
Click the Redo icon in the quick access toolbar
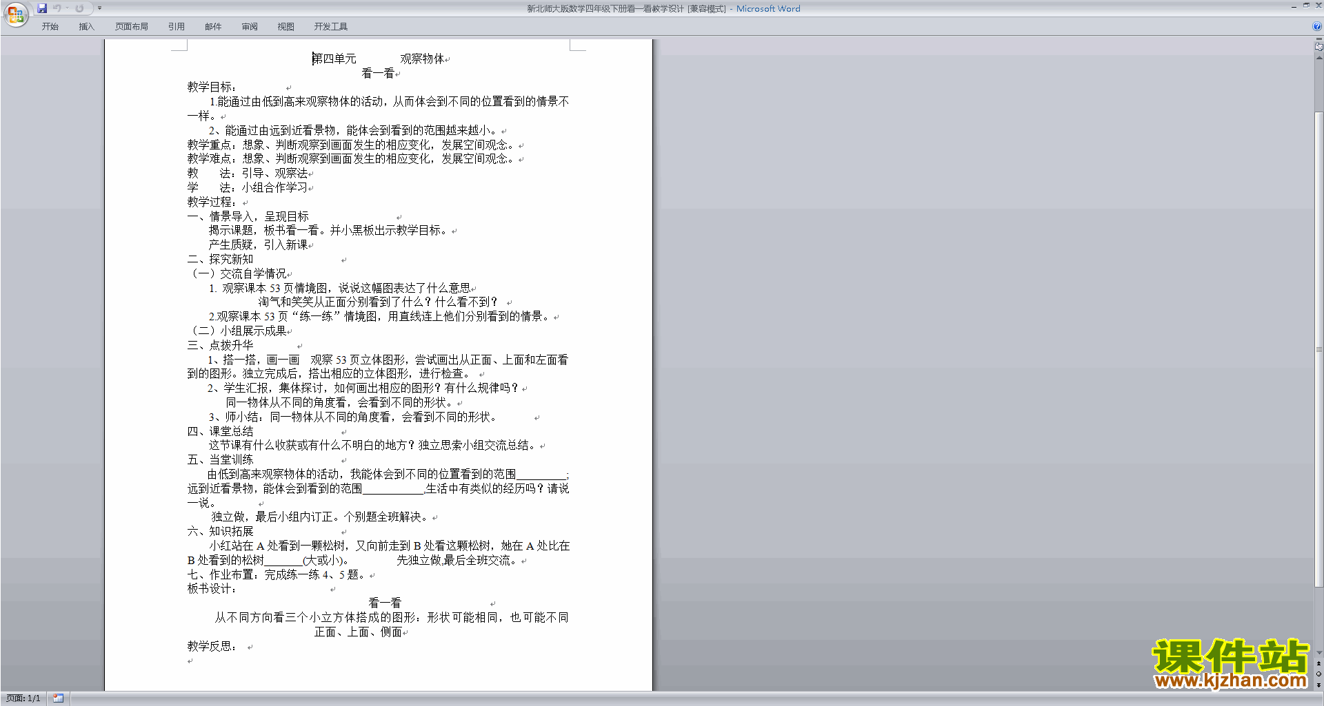[x=79, y=8]
